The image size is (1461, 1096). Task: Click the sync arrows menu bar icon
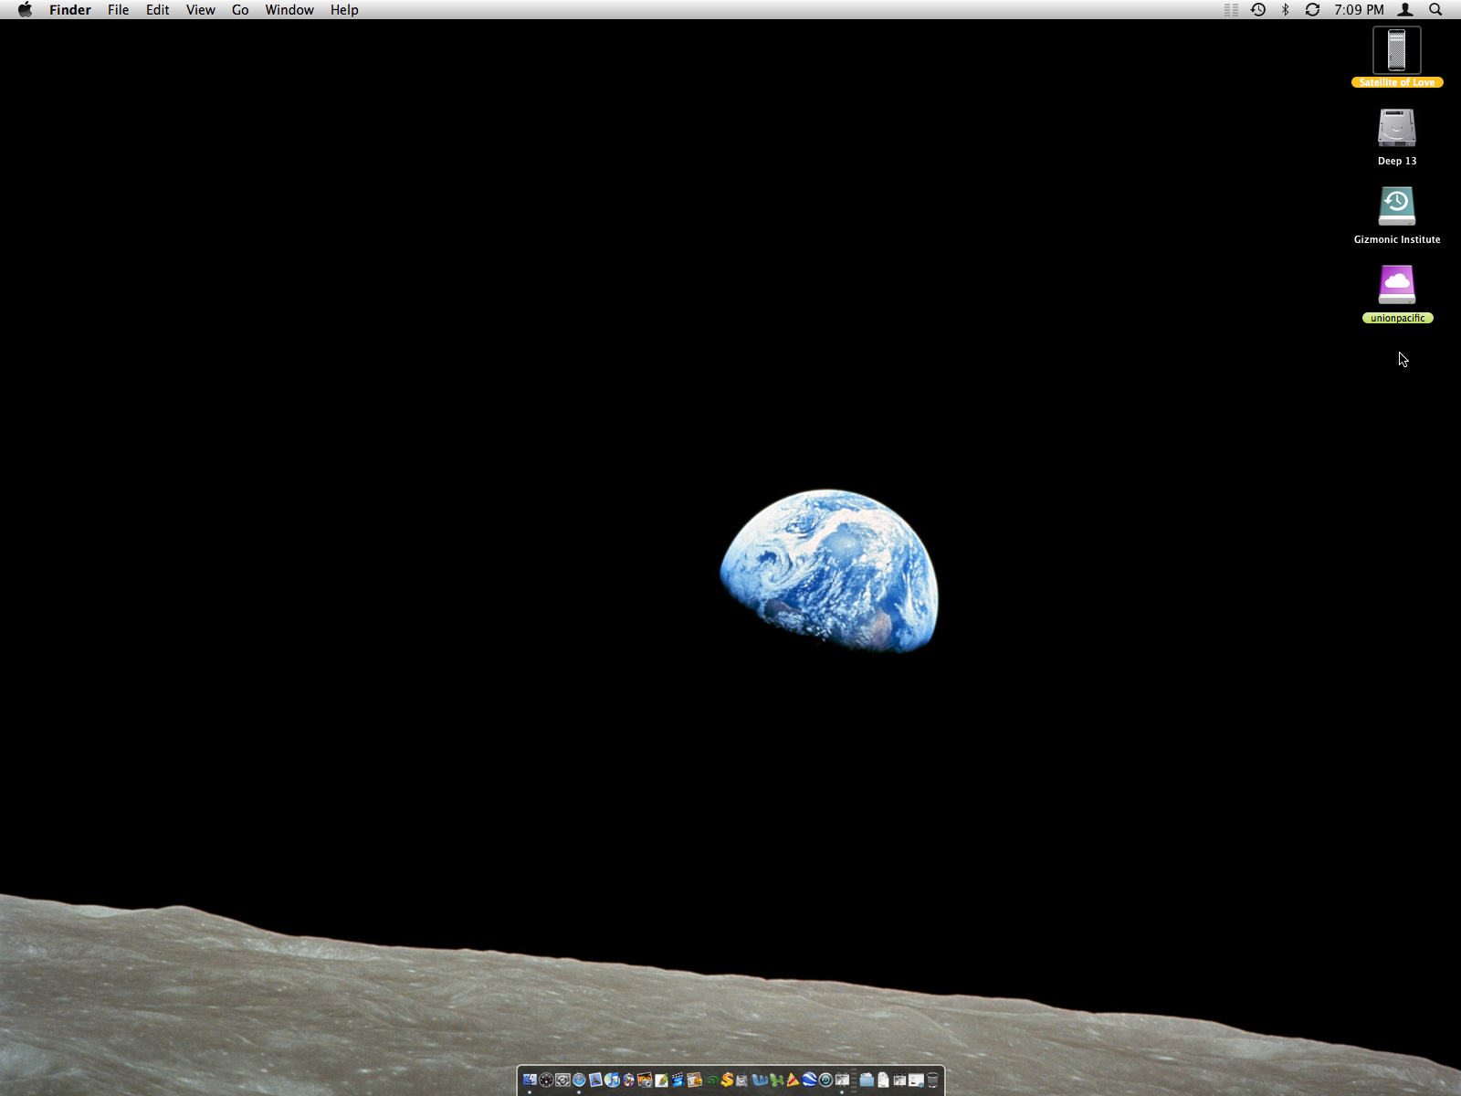(1312, 9)
